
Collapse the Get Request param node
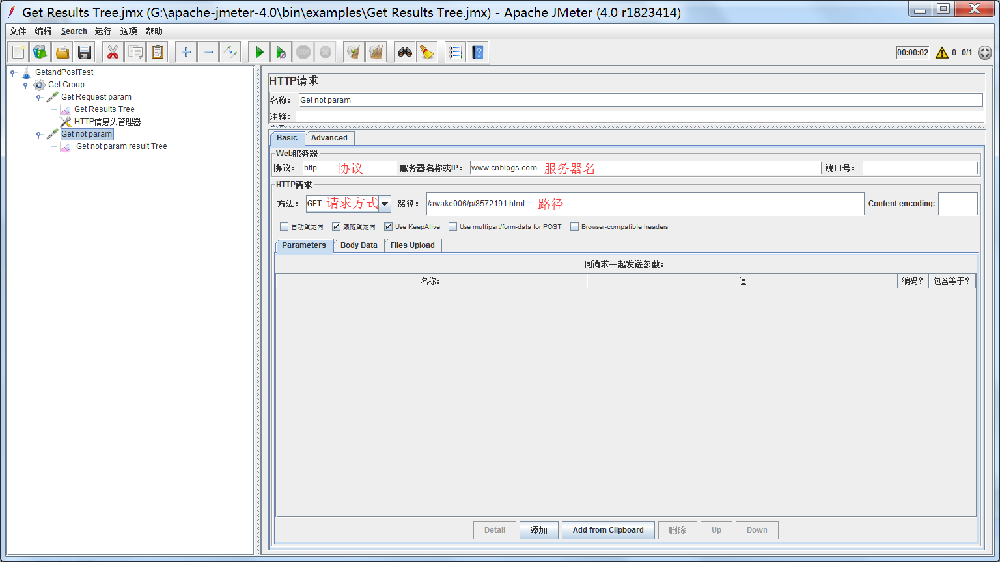(x=39, y=96)
